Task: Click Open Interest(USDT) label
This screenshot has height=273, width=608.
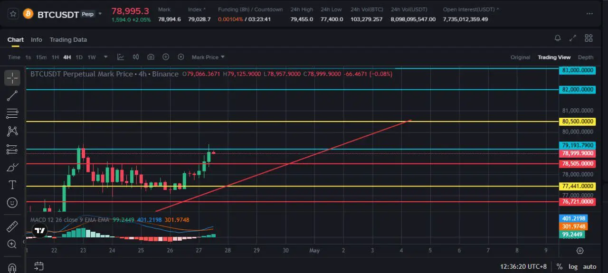Action: pyautogui.click(x=471, y=9)
